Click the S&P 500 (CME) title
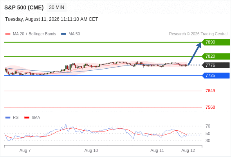 click(x=24, y=7)
